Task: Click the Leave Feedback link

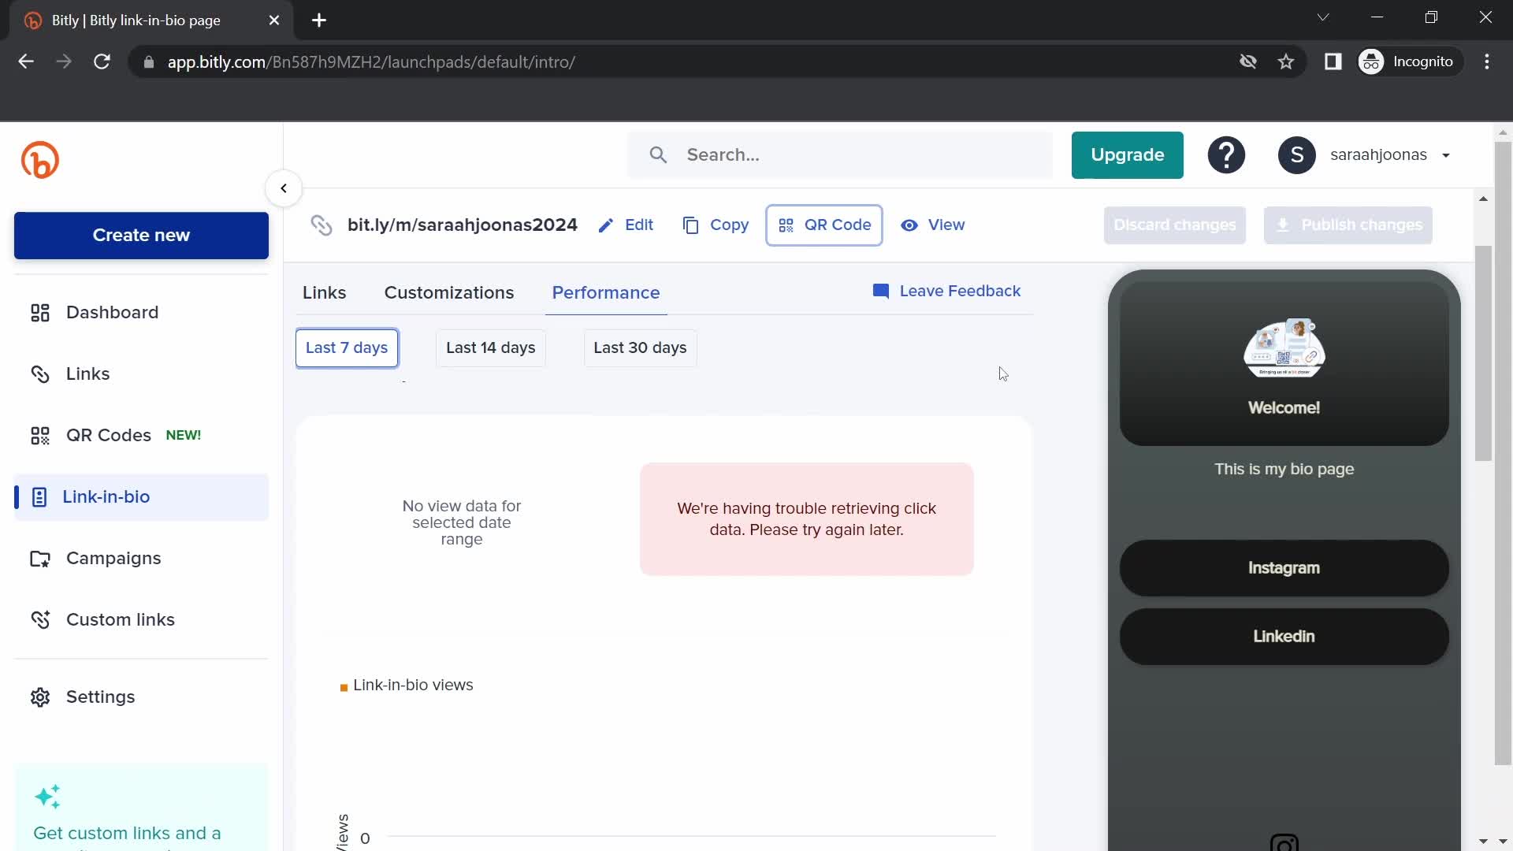Action: [950, 291]
